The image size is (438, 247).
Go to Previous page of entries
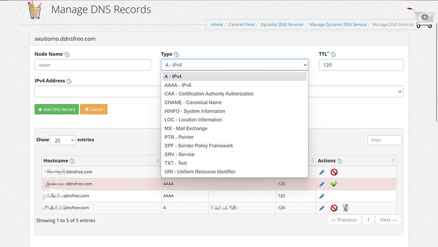click(344, 220)
